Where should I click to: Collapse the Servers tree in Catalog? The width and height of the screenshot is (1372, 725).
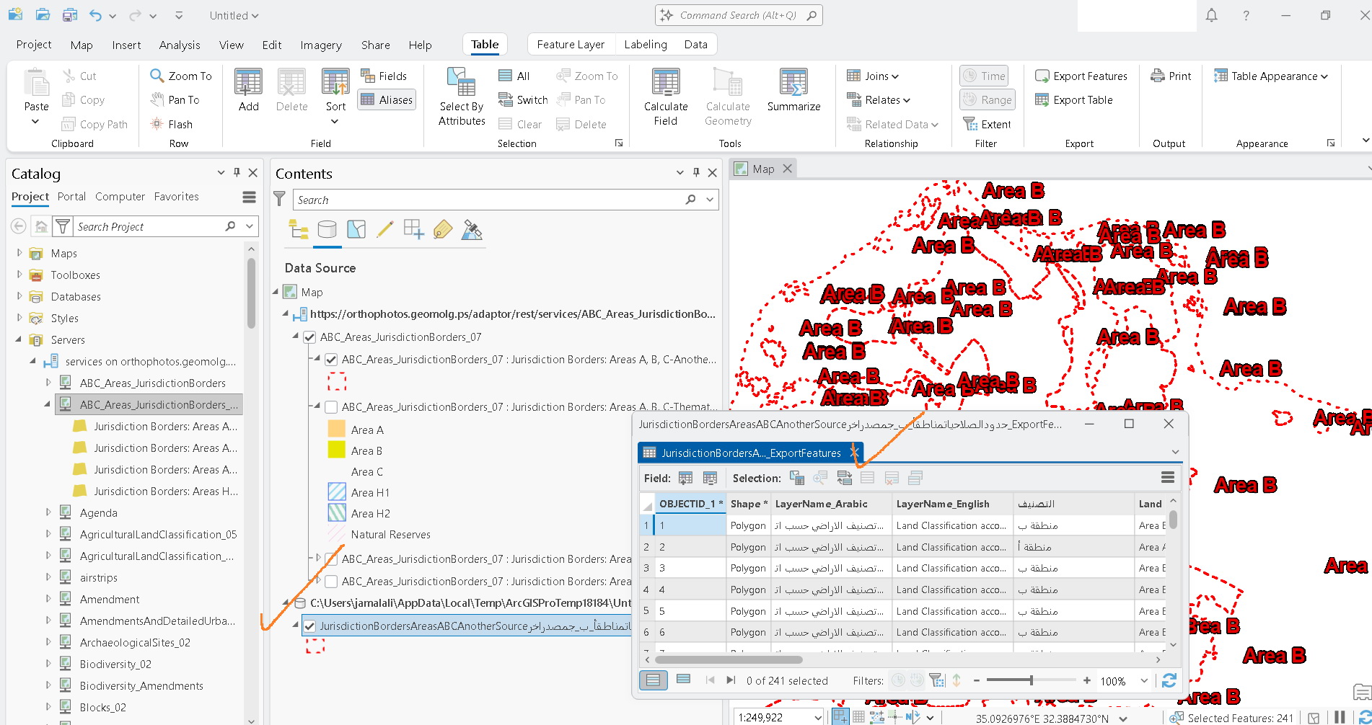[x=17, y=339]
